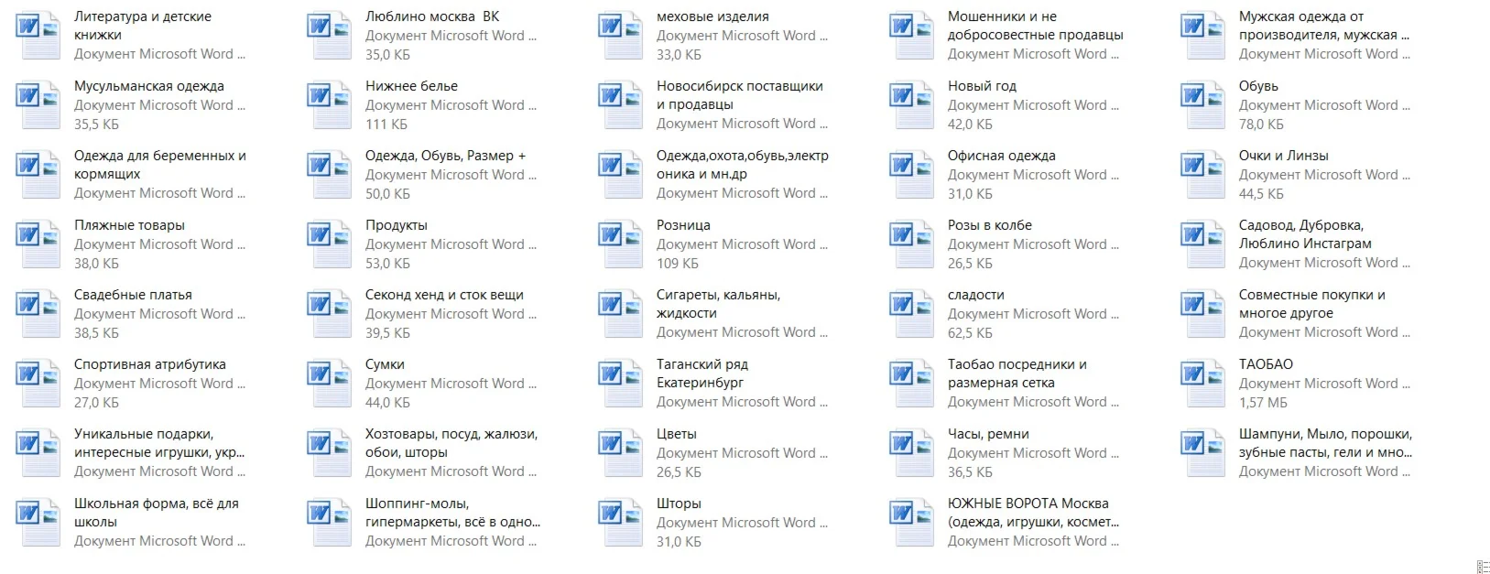1490x574 pixels.
Task: Select the Word icon for 'Школьная форма, всё для школы'
Action: (x=38, y=523)
